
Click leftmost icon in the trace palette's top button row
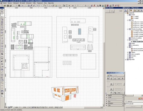[108, 78]
